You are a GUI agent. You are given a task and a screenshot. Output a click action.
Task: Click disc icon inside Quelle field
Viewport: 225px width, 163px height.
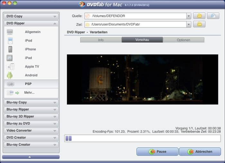point(88,16)
